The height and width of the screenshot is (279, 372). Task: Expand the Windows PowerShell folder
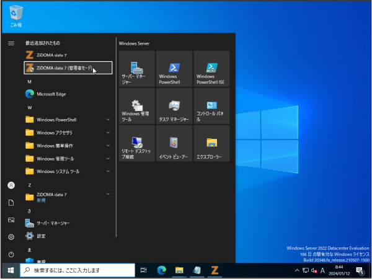click(x=68, y=120)
